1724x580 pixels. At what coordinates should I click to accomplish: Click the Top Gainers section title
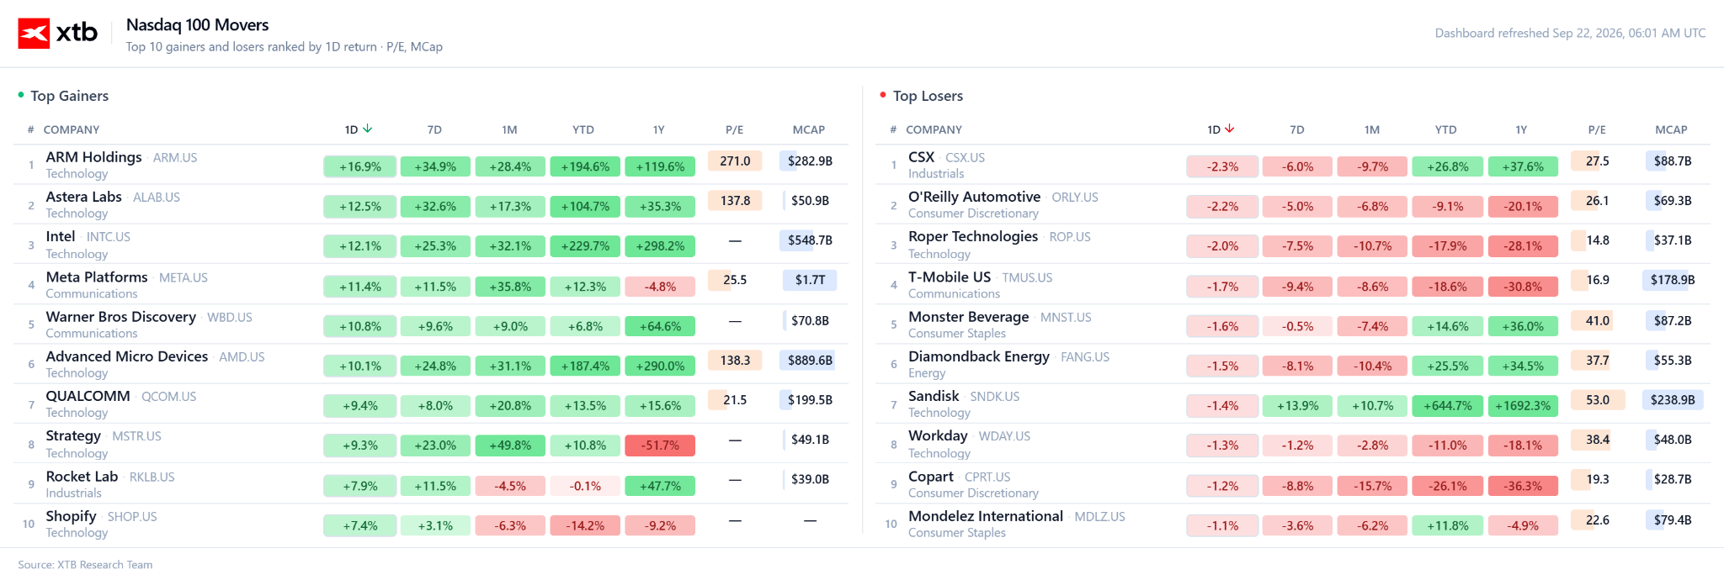(69, 96)
